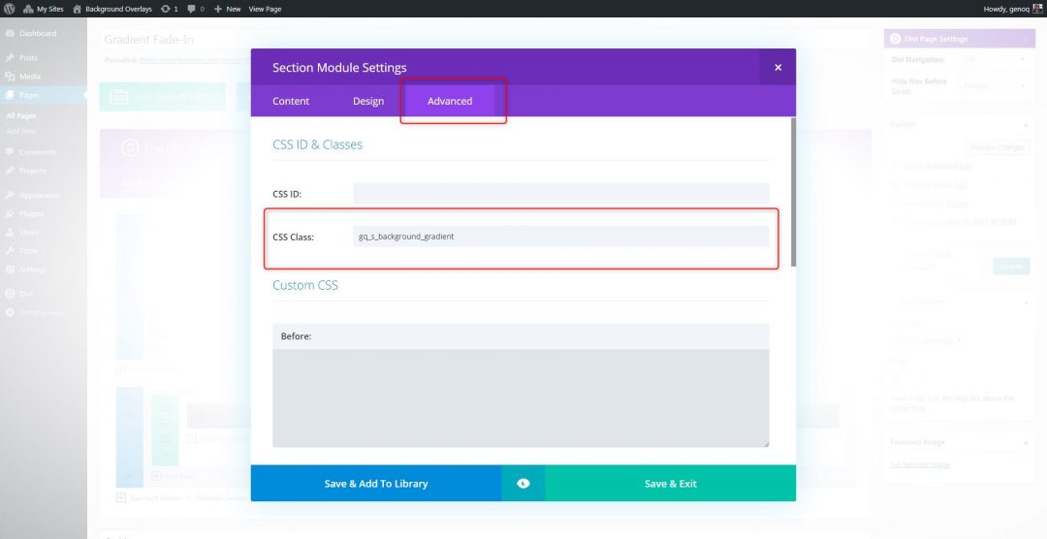Toggle the eye preview icon
This screenshot has height=539, width=1047.
[523, 484]
